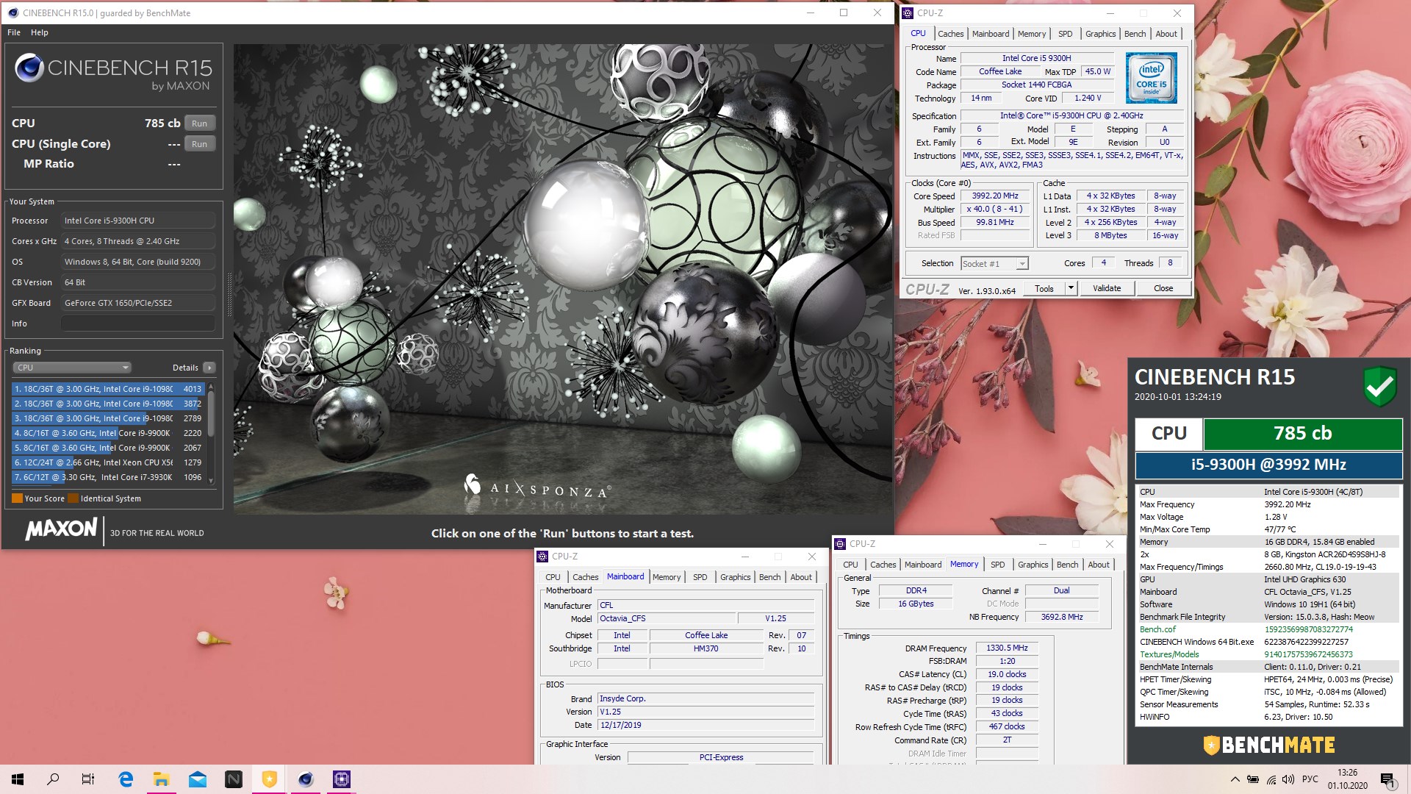Open battery status in system tray
1411x794 pixels.
[1253, 779]
